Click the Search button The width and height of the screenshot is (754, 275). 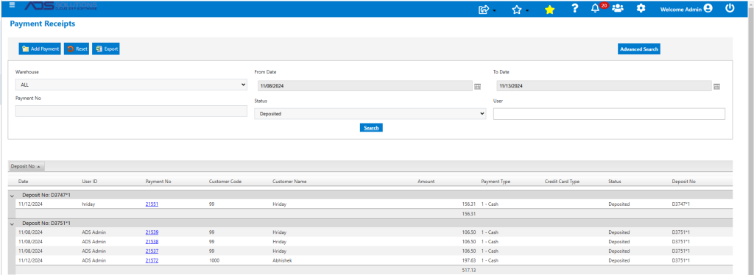(371, 128)
